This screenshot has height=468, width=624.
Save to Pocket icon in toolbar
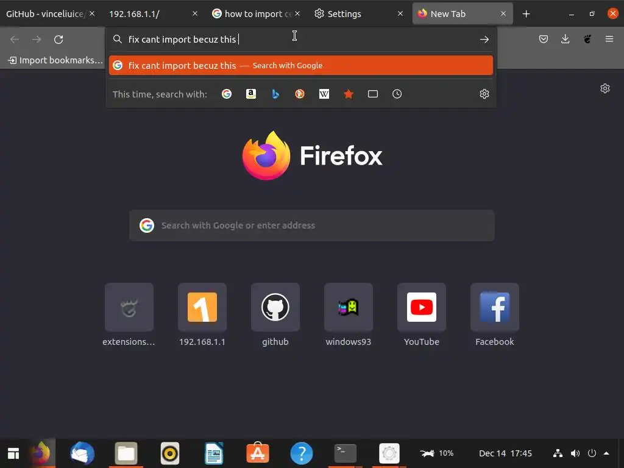click(x=543, y=39)
